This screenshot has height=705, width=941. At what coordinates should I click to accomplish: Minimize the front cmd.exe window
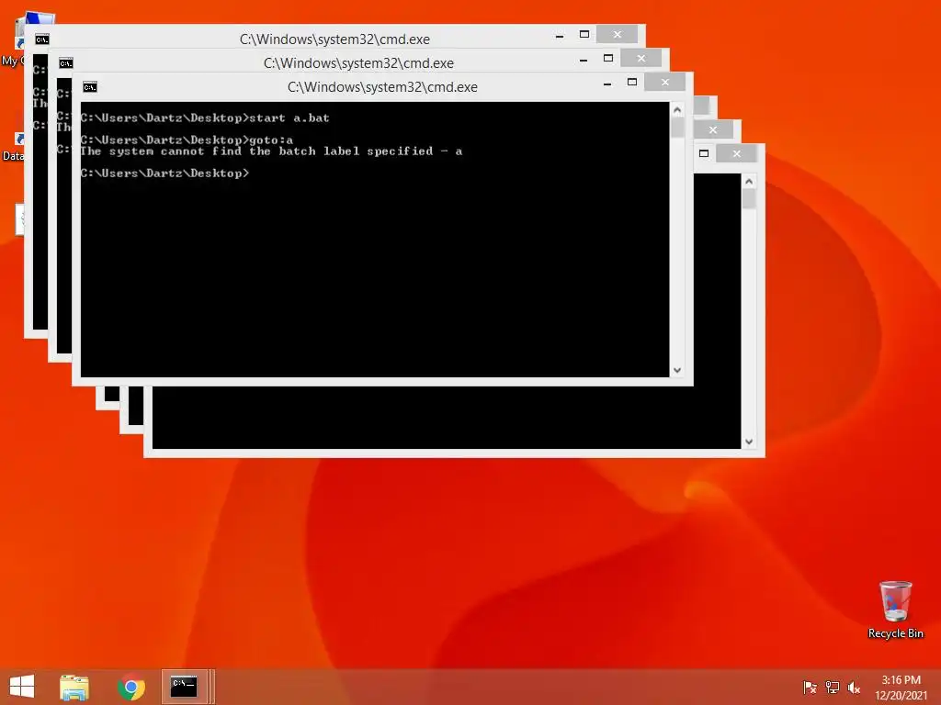pos(607,84)
